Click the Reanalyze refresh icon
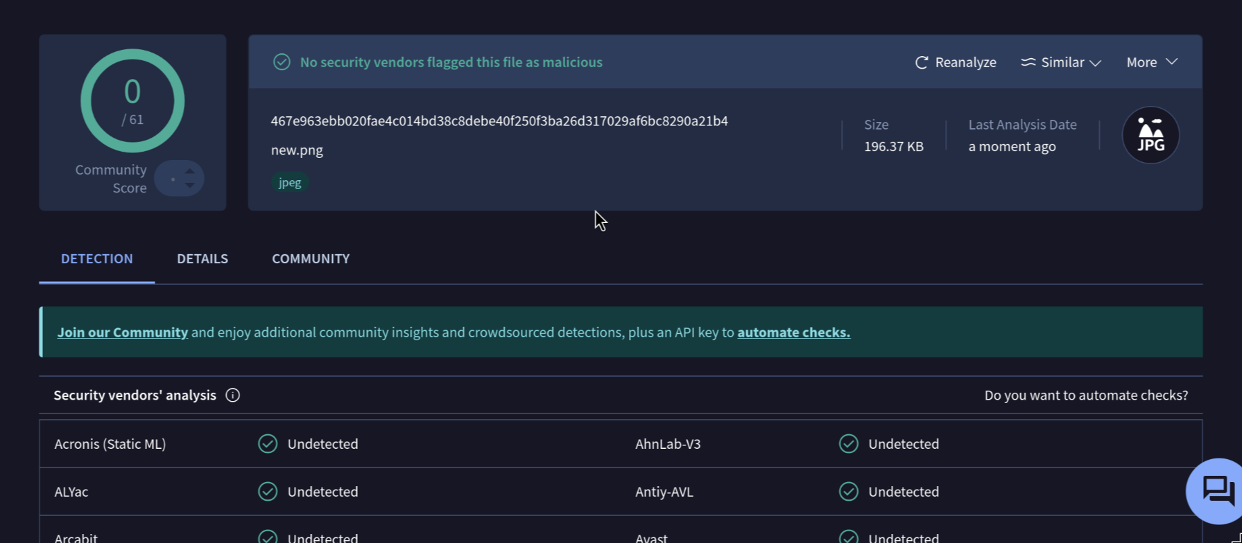The width and height of the screenshot is (1242, 543). 921,62
